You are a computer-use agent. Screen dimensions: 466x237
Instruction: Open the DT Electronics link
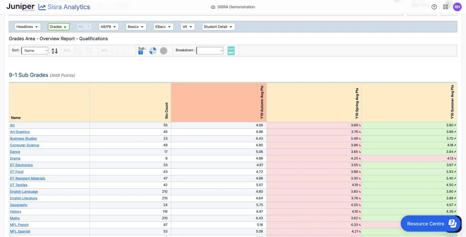[21, 165]
